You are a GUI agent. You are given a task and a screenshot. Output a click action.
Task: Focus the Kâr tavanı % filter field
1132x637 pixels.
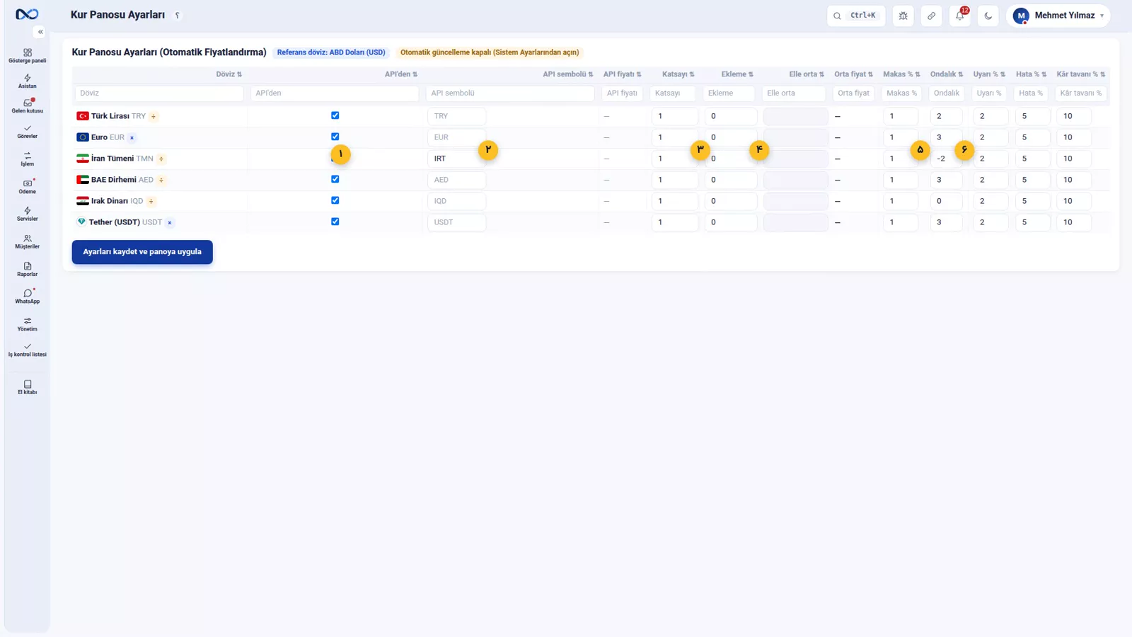(1080, 93)
